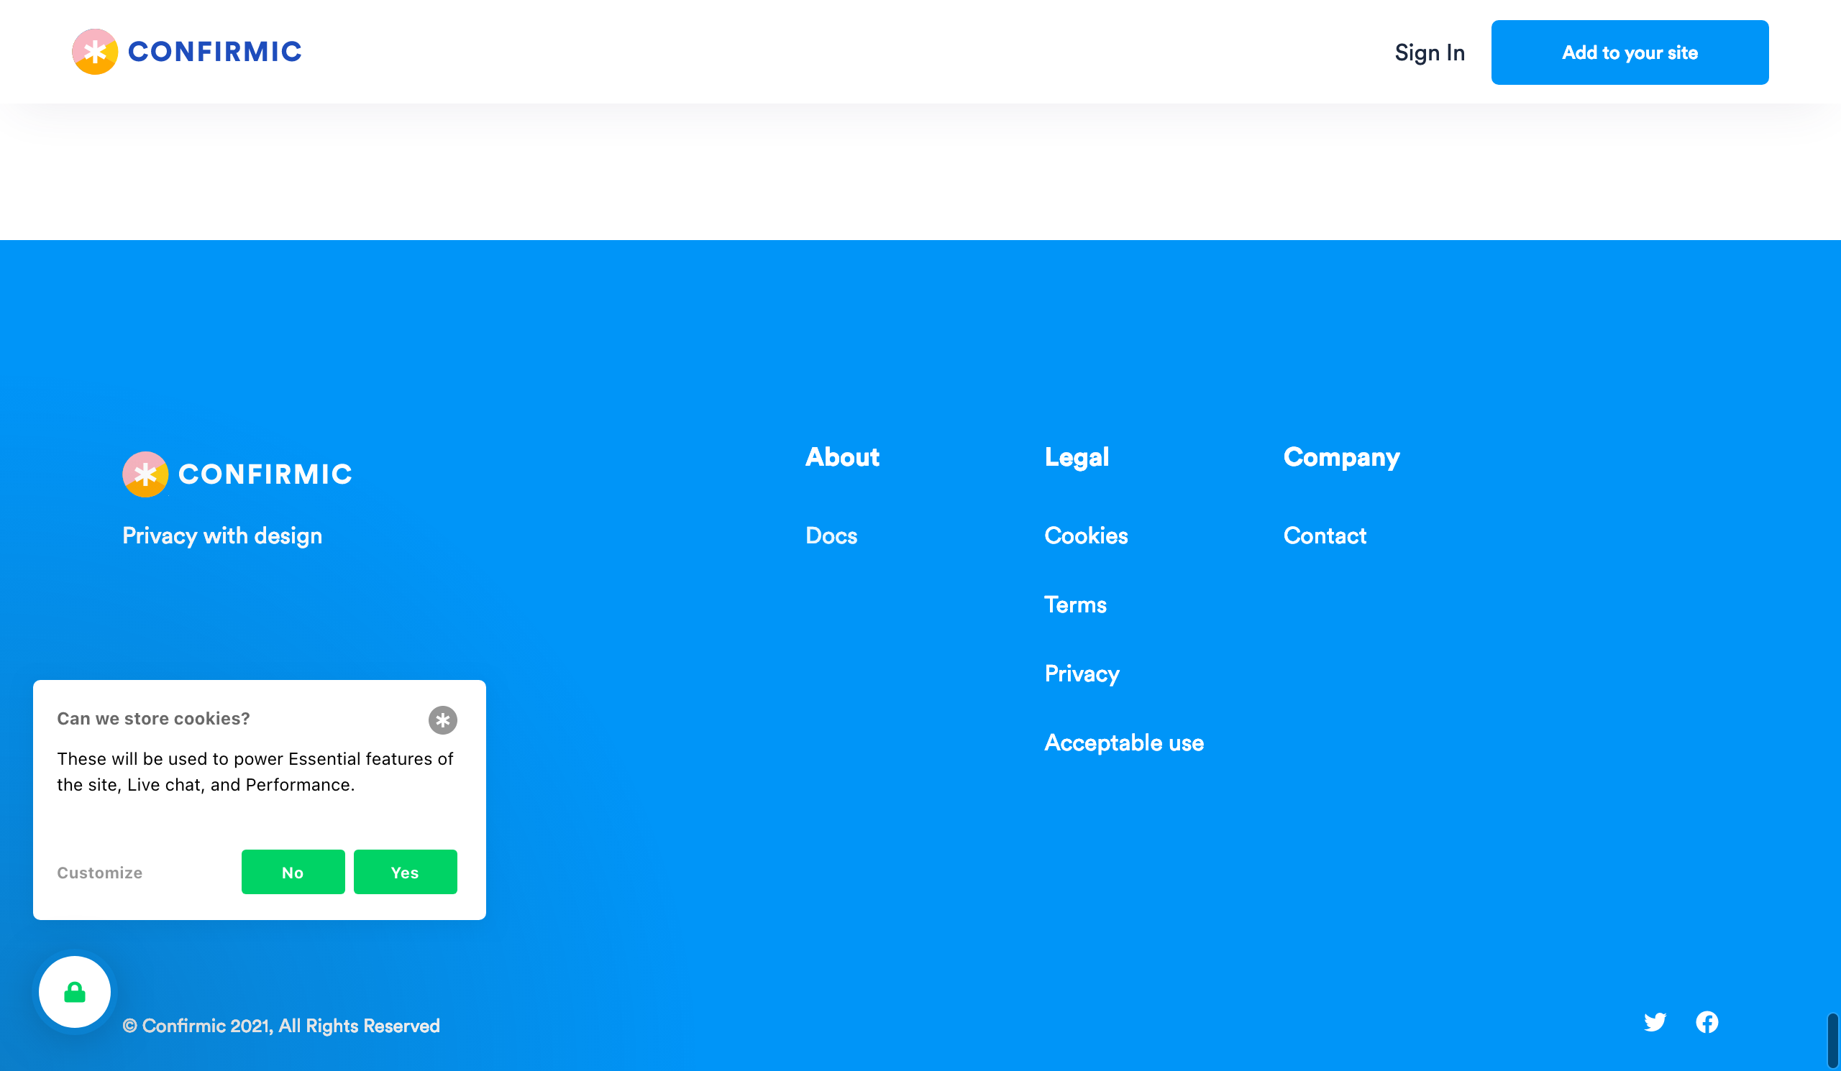Click the gray asterisk icon in the cookie popup
1841x1071 pixels.
443,720
